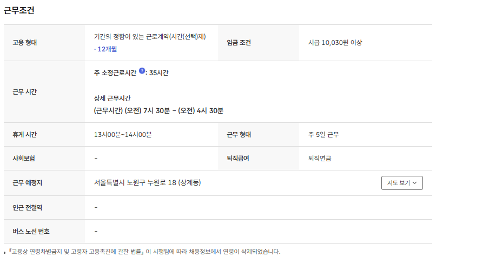Click the 서울특별시 노원구 누원로 18 address

coord(147,183)
